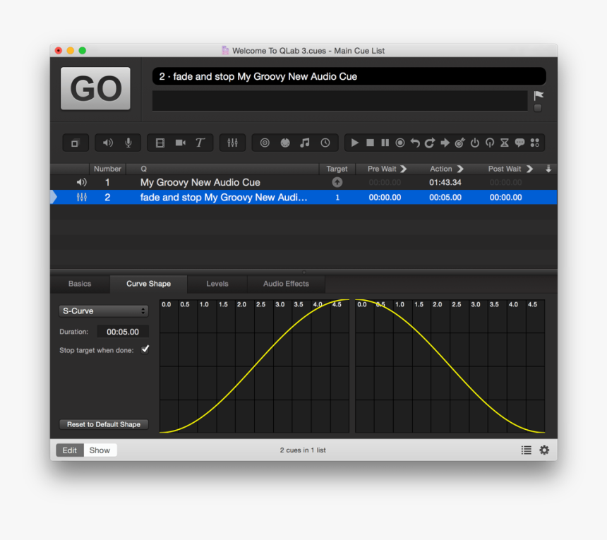Switch to the Audio Effects tab
The image size is (607, 540).
click(285, 284)
